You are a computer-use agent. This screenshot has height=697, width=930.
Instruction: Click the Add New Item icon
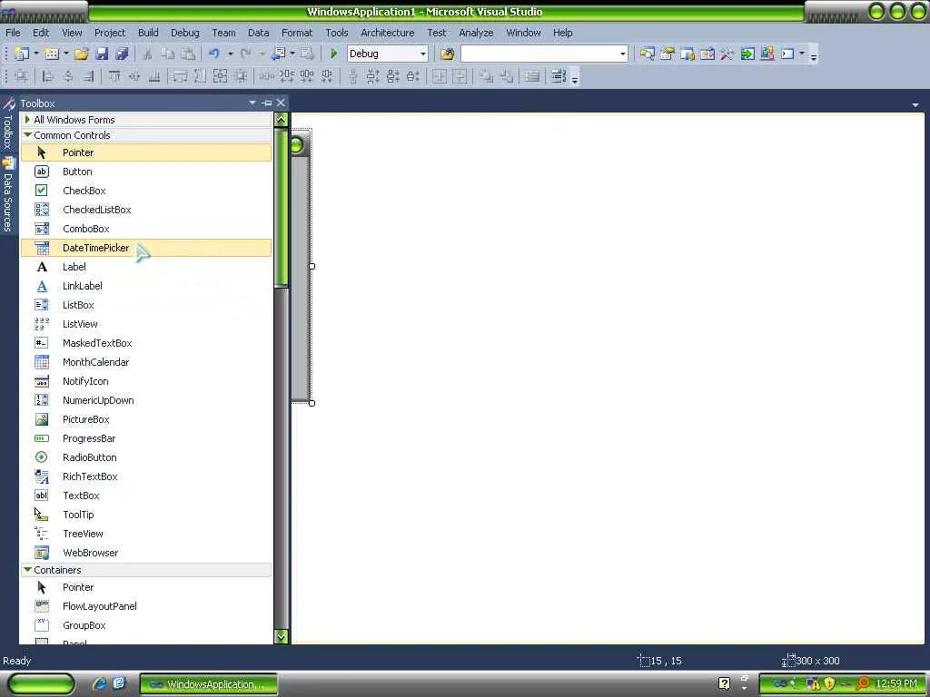52,54
